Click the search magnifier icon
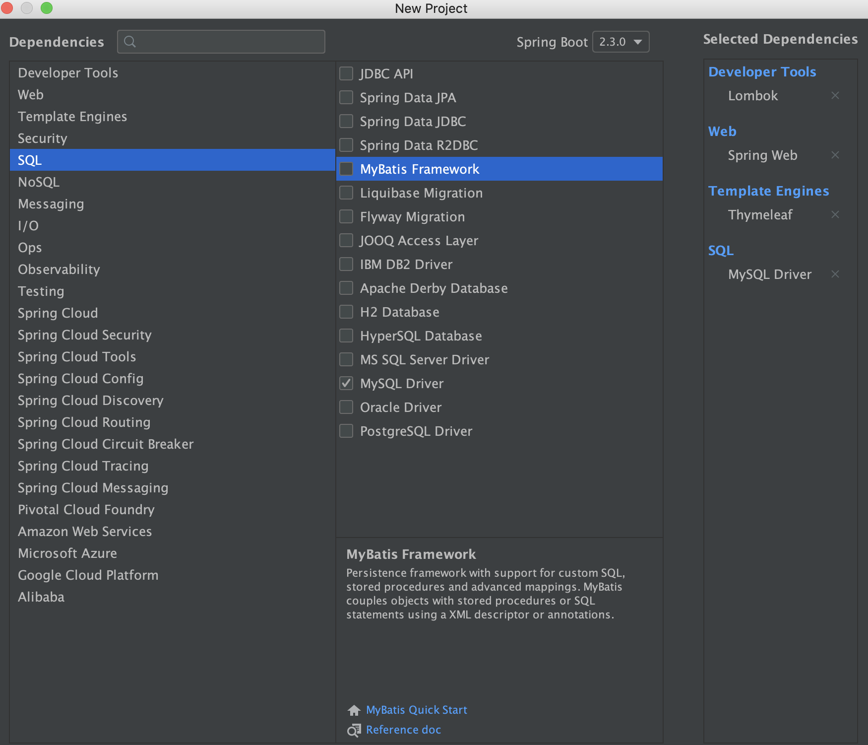Viewport: 868px width, 745px height. coord(130,42)
